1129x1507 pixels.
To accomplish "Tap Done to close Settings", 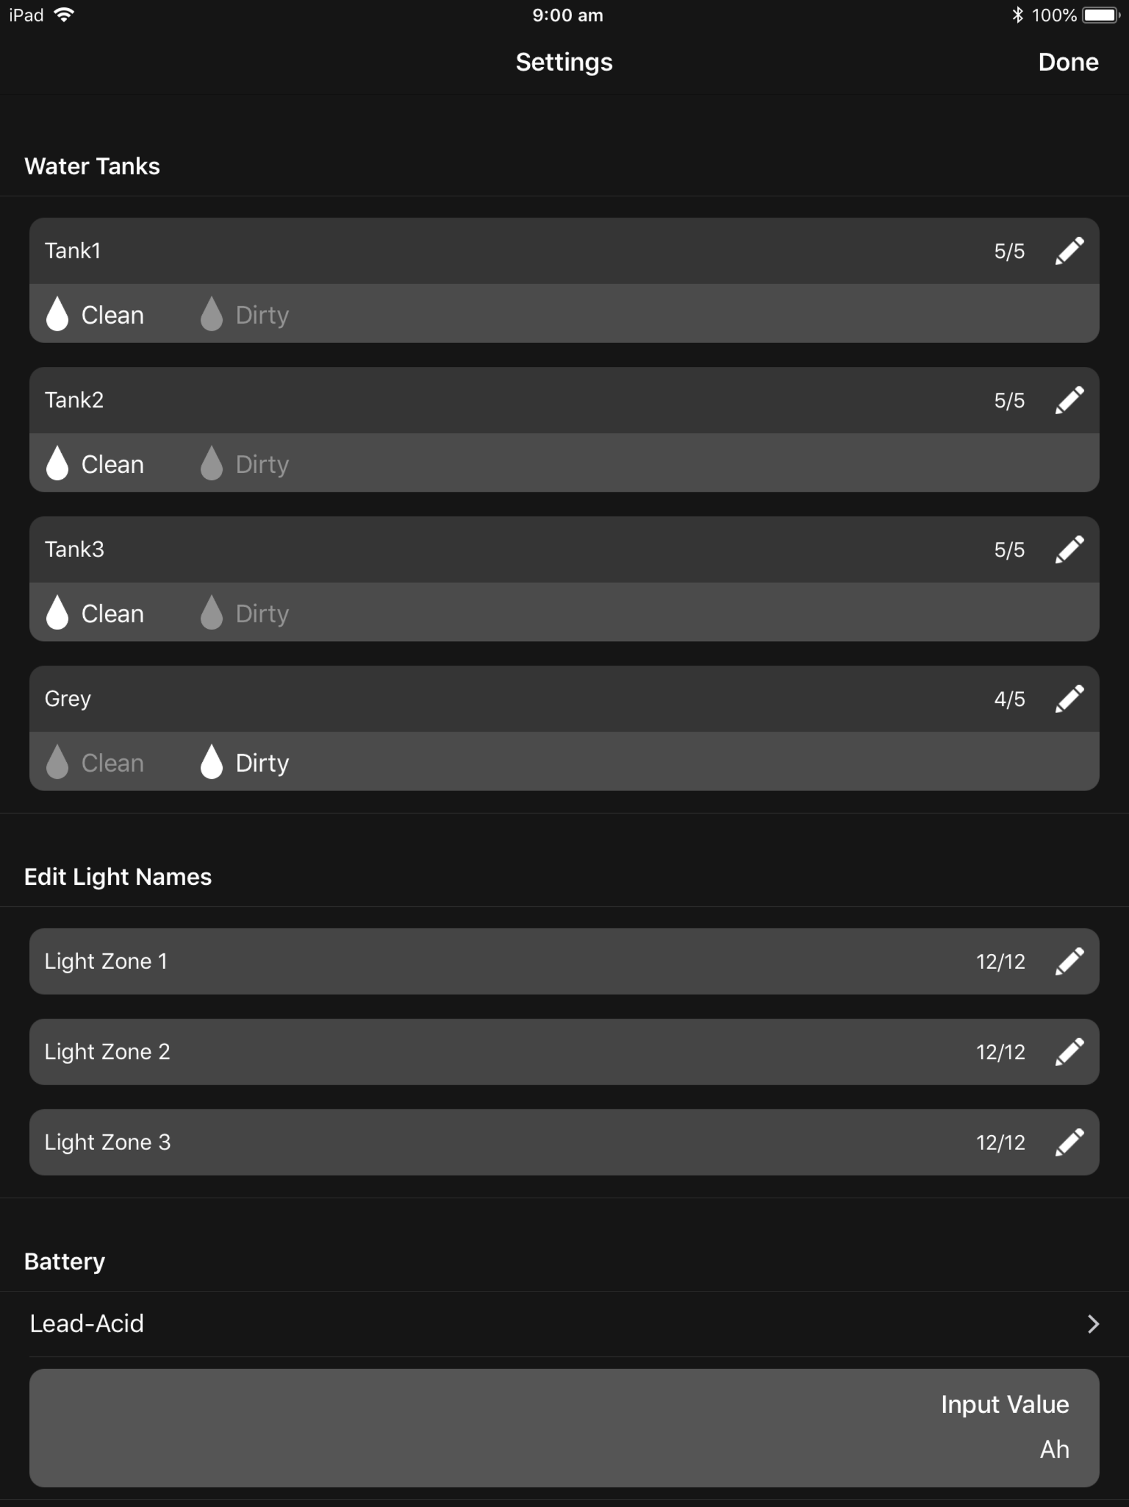I will (1068, 62).
